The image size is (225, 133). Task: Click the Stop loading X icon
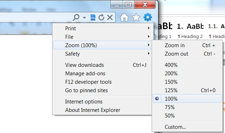(x=110, y=17)
